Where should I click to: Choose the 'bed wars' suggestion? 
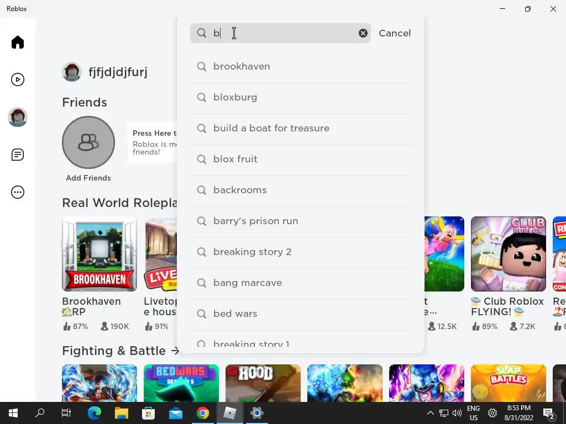(301, 314)
